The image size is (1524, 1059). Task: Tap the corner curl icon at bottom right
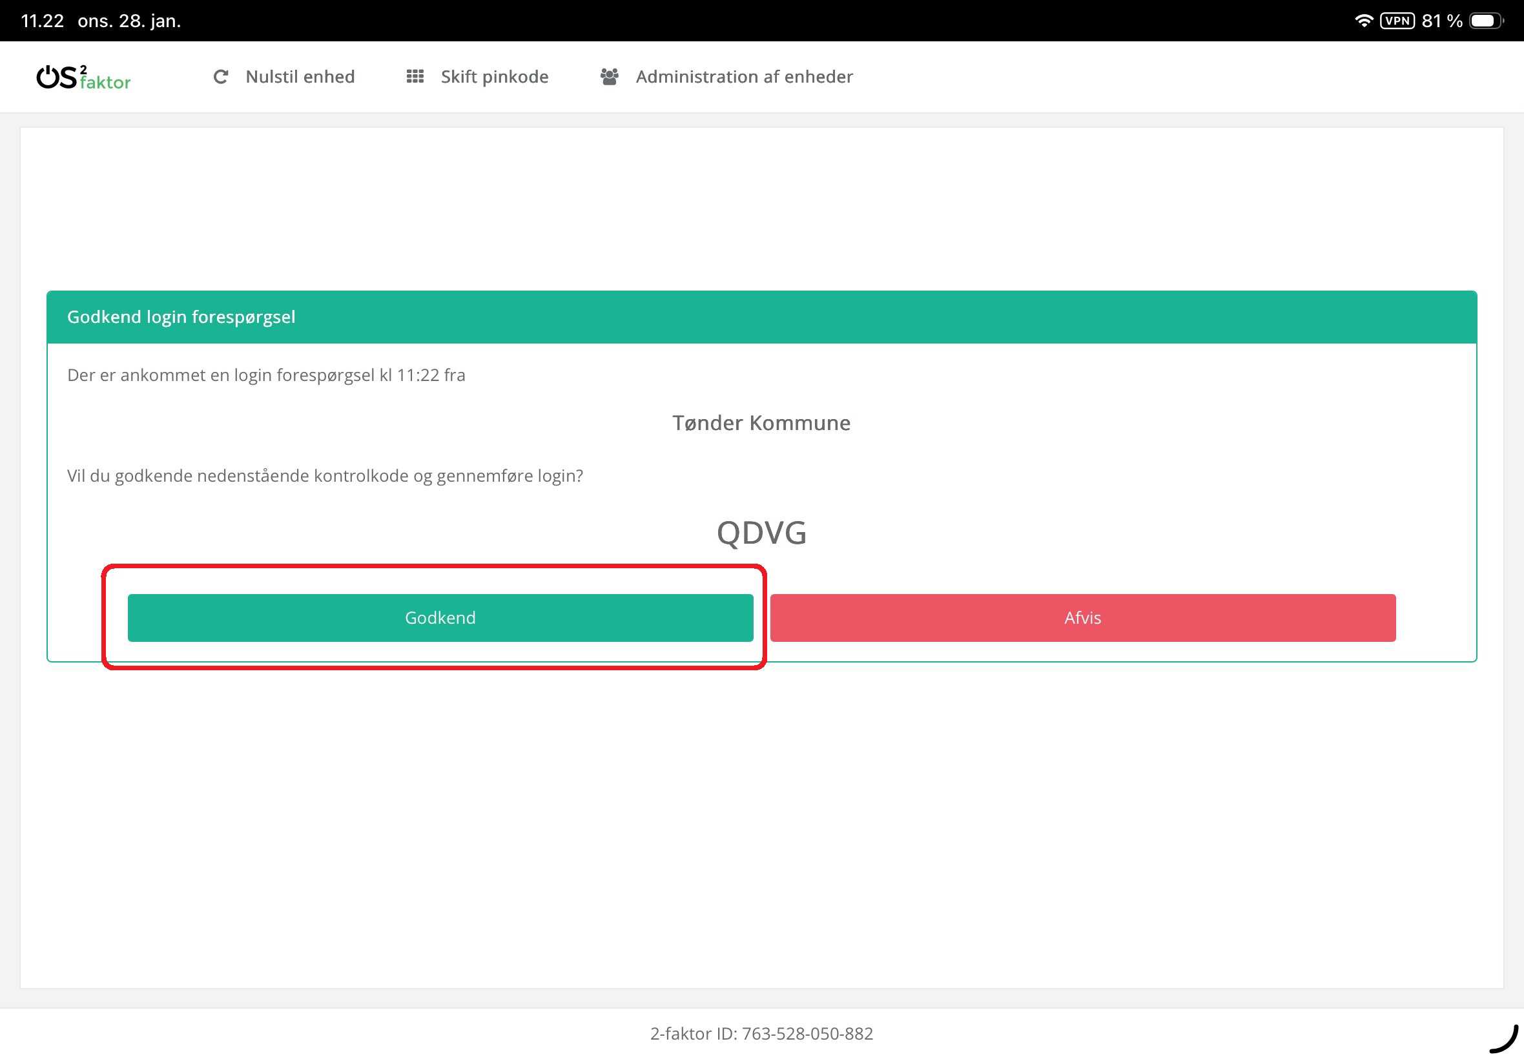coord(1505,1039)
